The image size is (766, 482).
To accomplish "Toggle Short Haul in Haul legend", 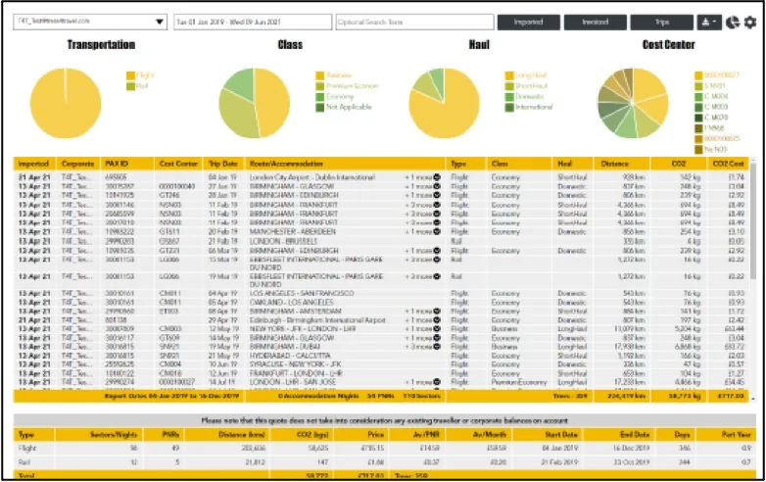I will click(526, 86).
